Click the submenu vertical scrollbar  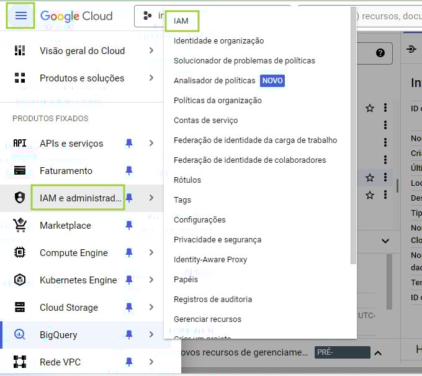point(353,135)
